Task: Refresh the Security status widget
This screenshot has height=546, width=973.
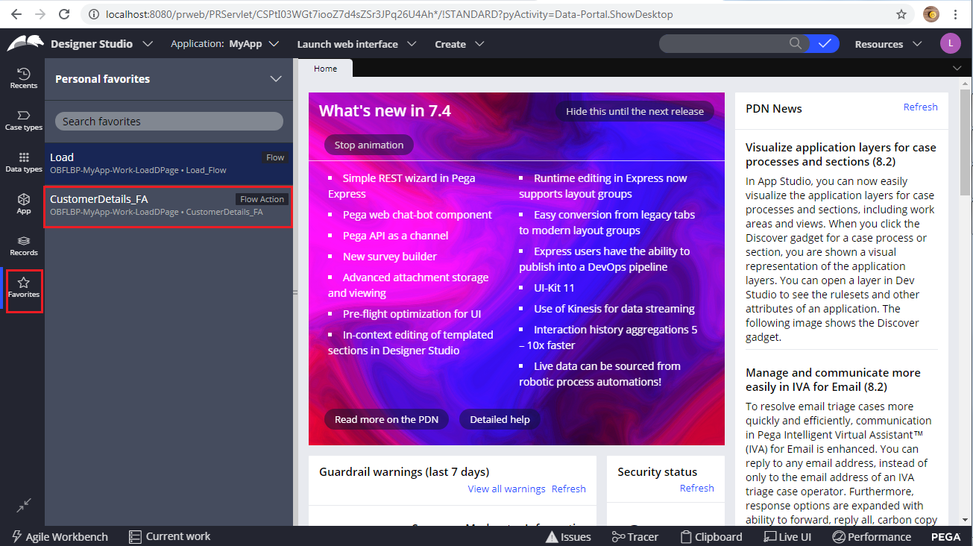Action: [696, 488]
